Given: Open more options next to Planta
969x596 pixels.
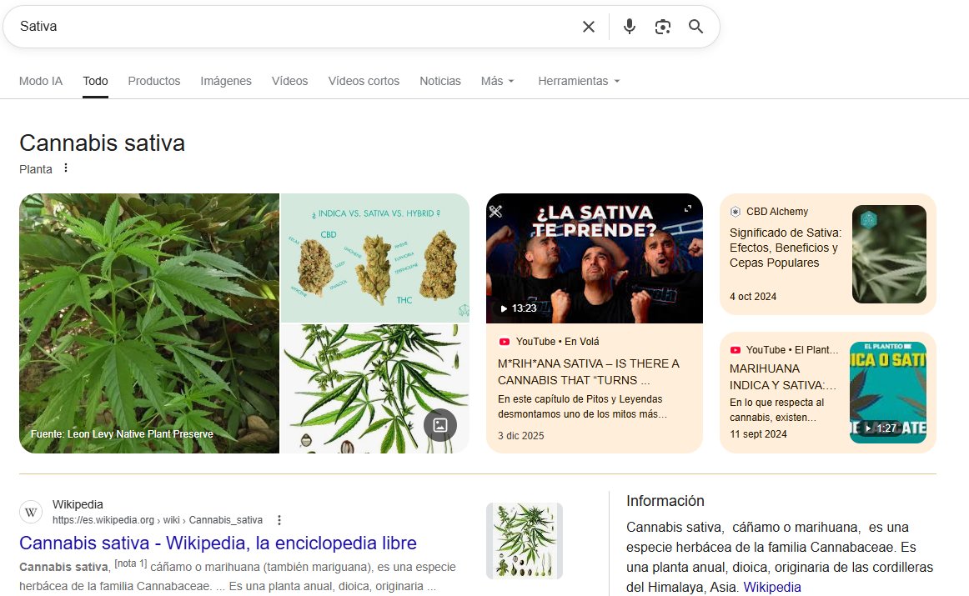Looking at the screenshot, I should [66, 168].
